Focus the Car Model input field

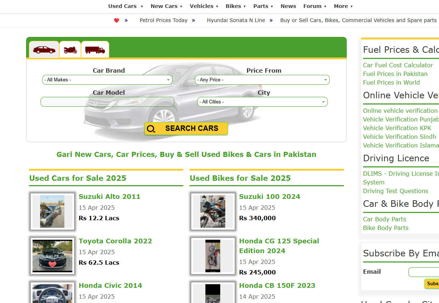click(x=107, y=102)
